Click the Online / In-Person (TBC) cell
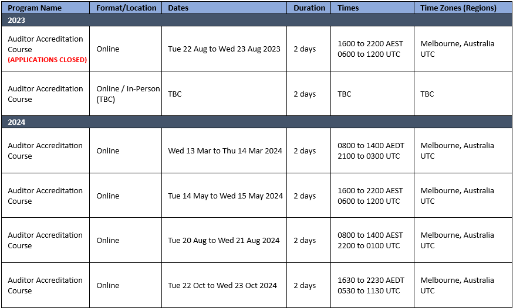 point(126,94)
